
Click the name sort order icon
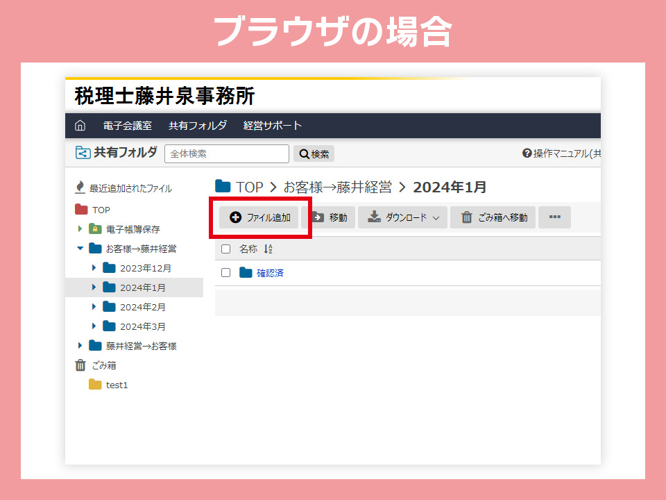[x=268, y=249]
